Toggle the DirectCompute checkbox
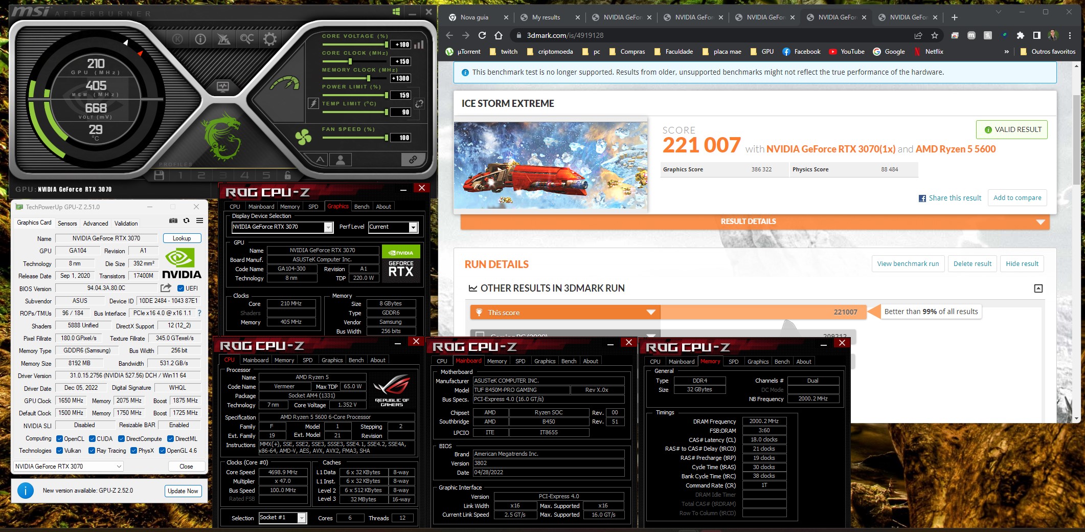1085x532 pixels. coord(122,438)
